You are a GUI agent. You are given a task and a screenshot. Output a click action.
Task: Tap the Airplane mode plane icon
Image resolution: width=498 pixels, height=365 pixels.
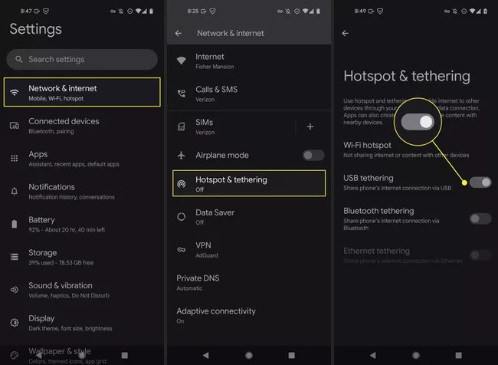pos(182,155)
